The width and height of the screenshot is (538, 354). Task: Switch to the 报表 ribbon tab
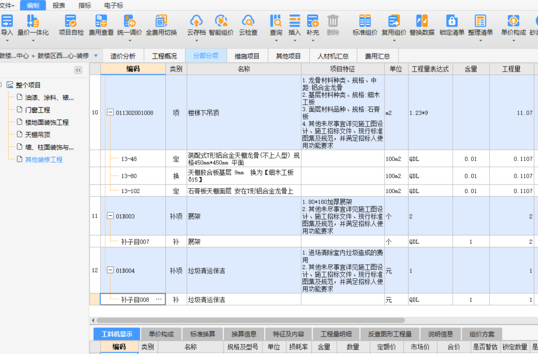59,5
